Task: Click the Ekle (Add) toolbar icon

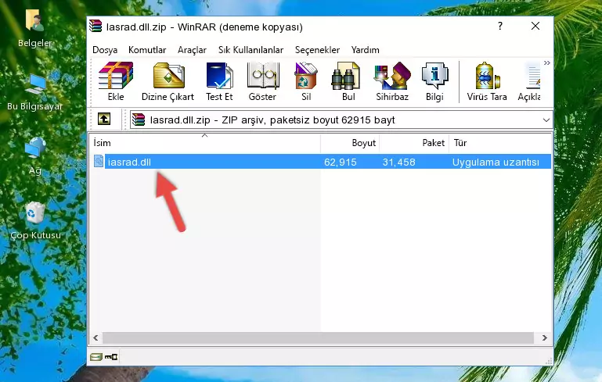Action: 116,76
